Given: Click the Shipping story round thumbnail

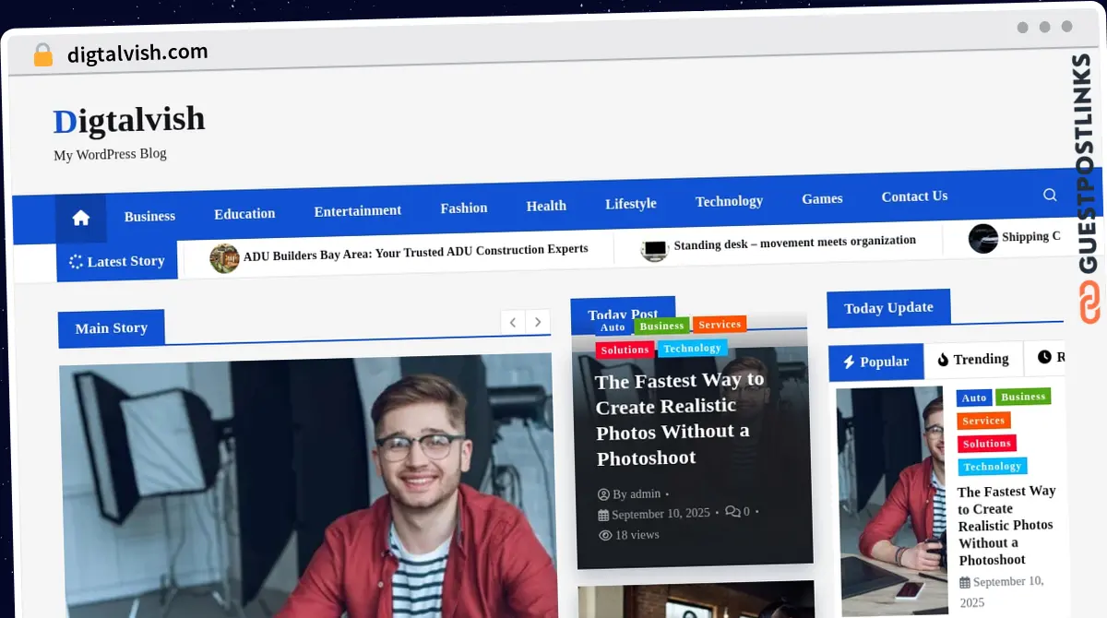Looking at the screenshot, I should point(983,239).
